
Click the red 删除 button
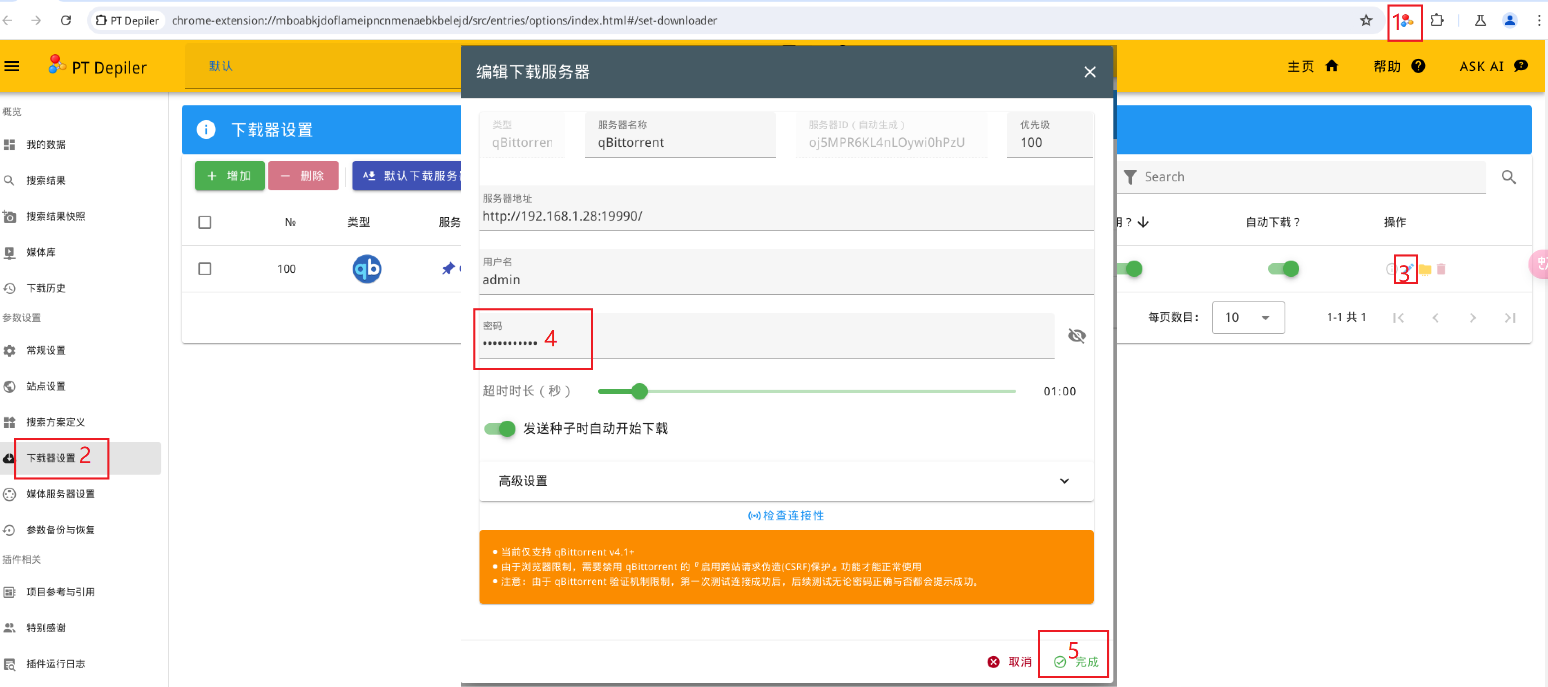click(303, 176)
